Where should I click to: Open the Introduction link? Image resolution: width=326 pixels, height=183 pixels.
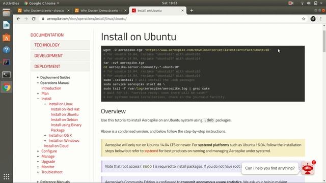click(51, 88)
